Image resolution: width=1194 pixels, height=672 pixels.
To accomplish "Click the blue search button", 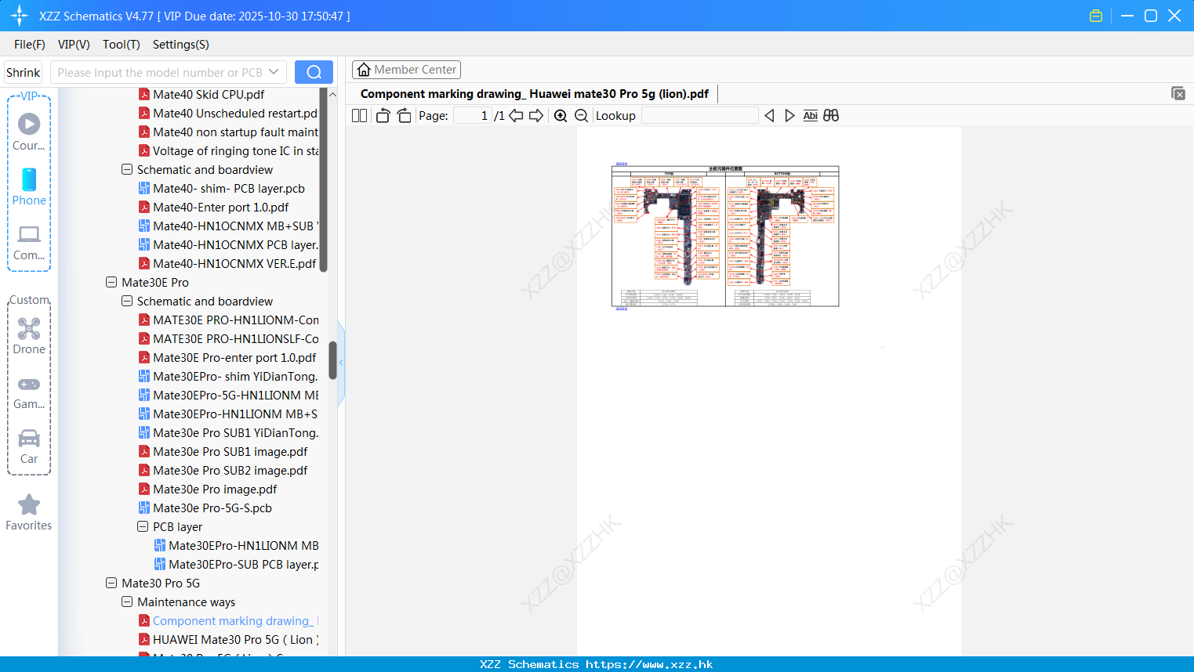I will [314, 72].
